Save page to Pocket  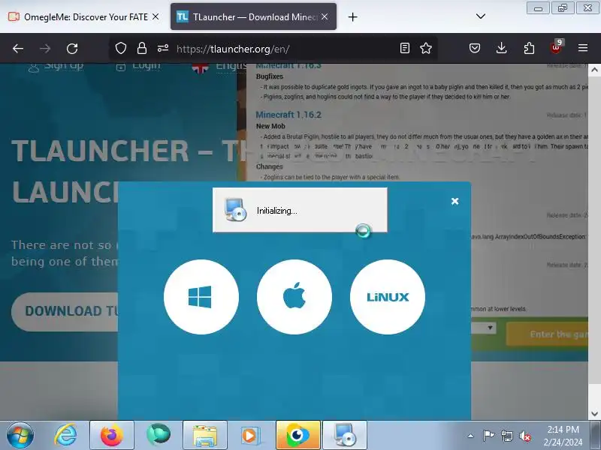click(475, 48)
